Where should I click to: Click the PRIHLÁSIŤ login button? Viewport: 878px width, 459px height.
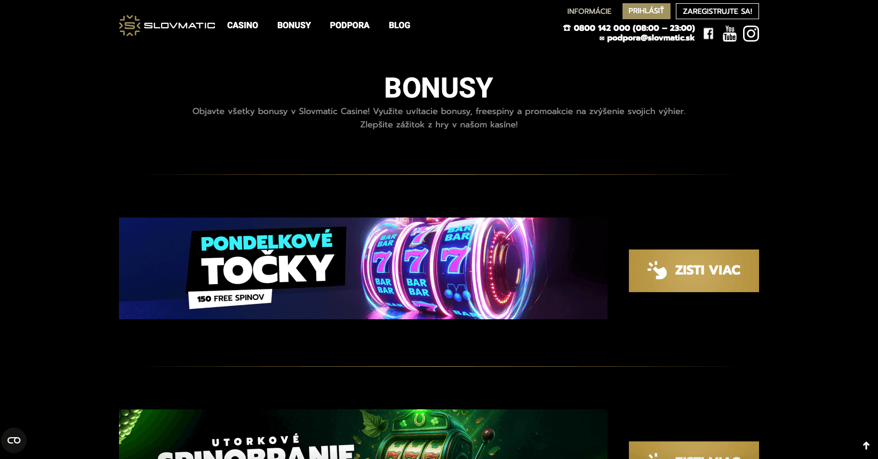646,11
